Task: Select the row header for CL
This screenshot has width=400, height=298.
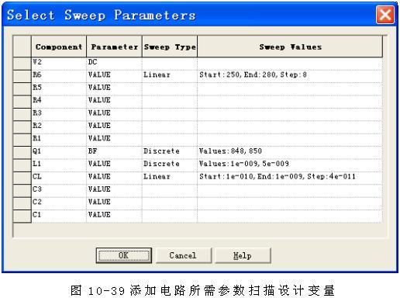Action: pyautogui.click(x=22, y=178)
